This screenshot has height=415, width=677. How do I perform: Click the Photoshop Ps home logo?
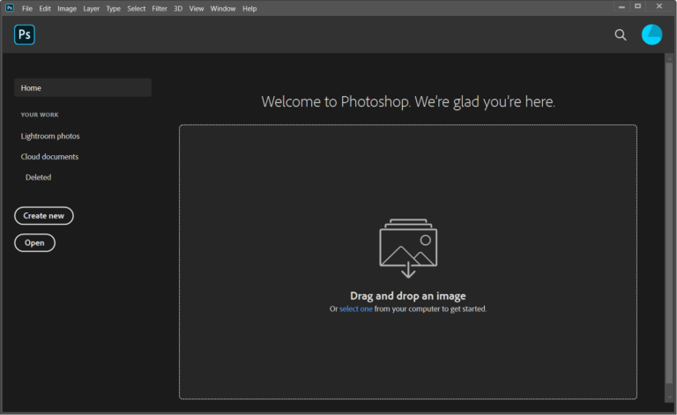(24, 34)
